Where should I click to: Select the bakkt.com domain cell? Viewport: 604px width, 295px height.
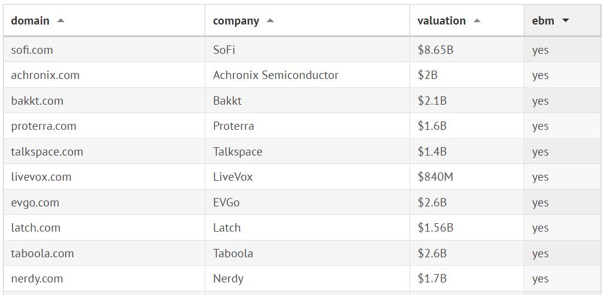point(37,101)
